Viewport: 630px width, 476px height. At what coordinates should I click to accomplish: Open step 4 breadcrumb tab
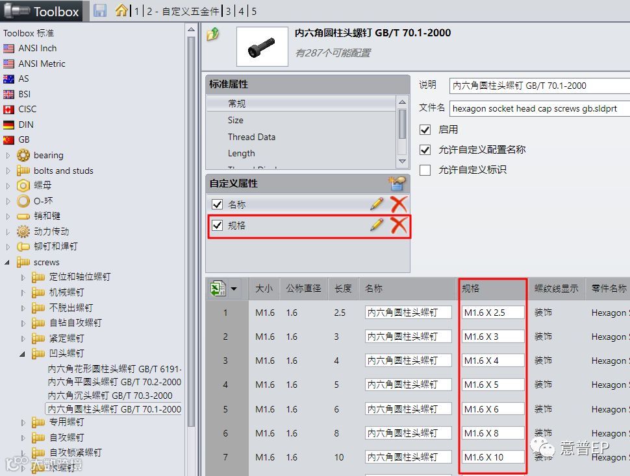pos(241,11)
